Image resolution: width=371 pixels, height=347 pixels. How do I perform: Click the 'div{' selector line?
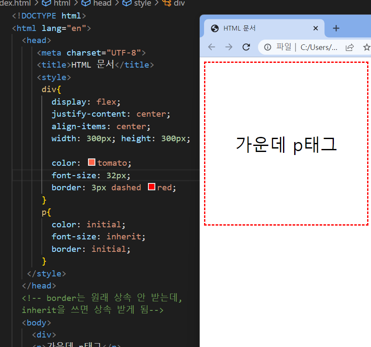pyautogui.click(x=51, y=90)
